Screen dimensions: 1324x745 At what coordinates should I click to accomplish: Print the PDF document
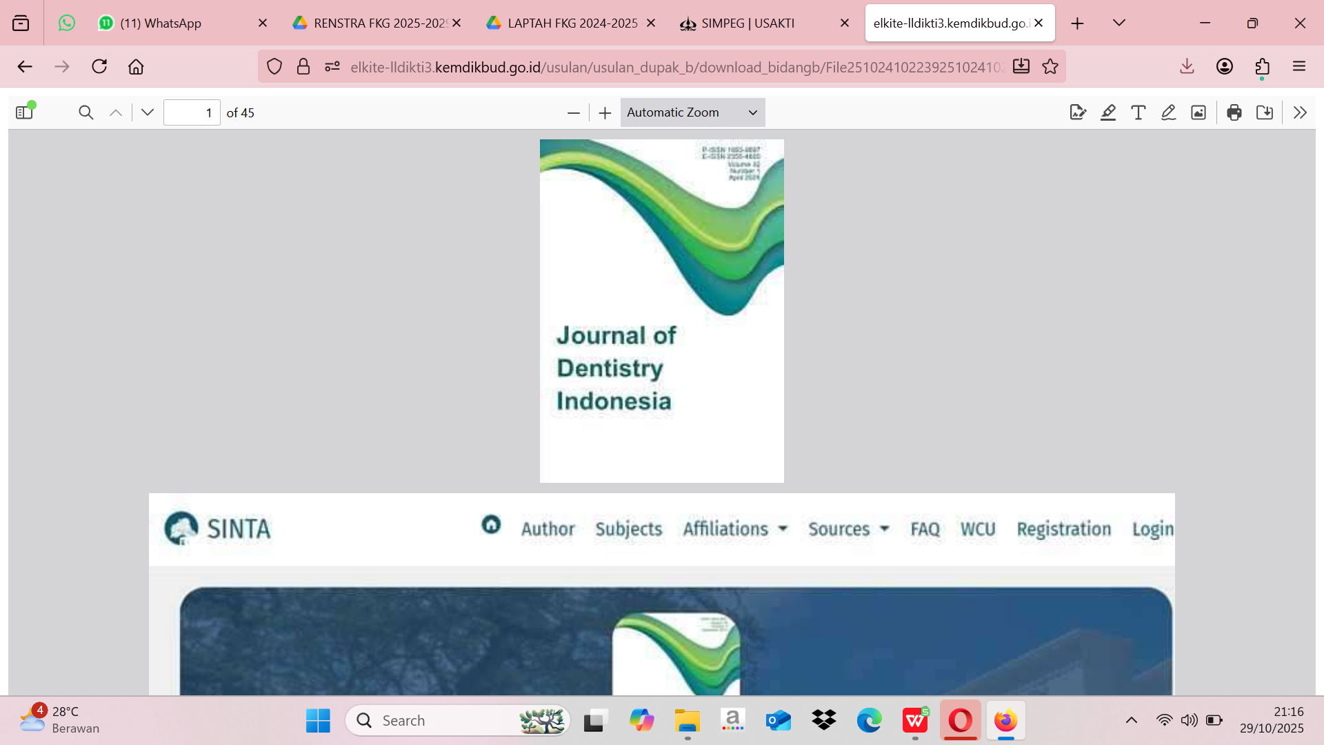(1234, 112)
